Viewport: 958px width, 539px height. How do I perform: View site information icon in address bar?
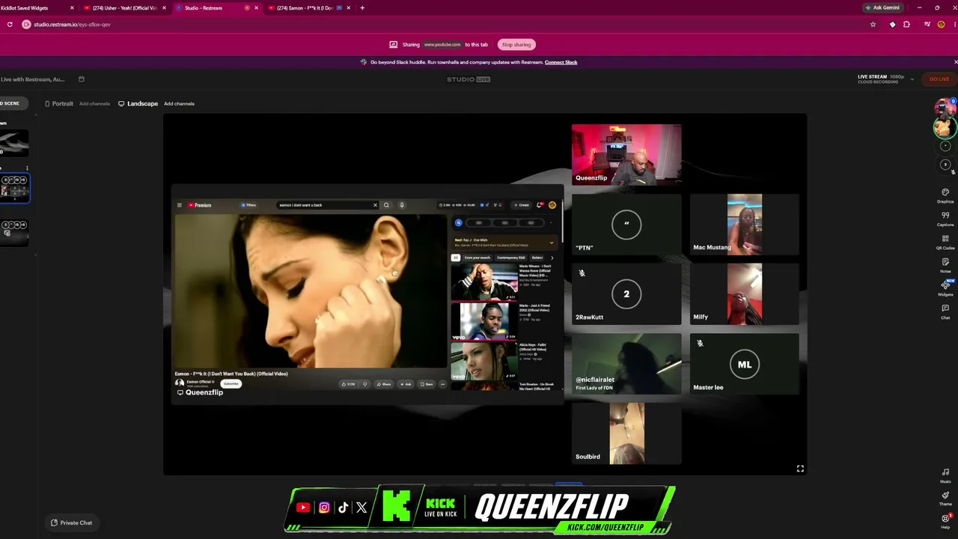26,24
